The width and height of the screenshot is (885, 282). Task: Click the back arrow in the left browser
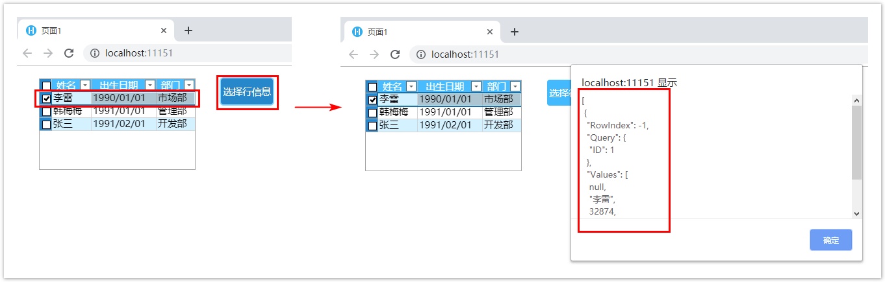(x=27, y=53)
